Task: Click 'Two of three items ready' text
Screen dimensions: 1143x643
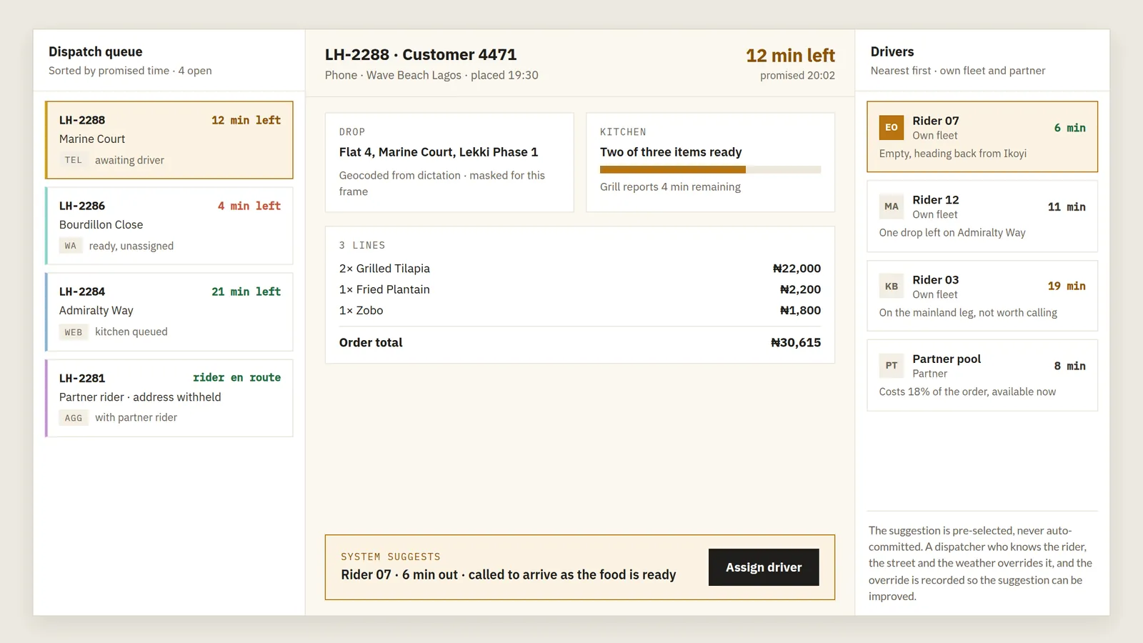Action: [671, 152]
